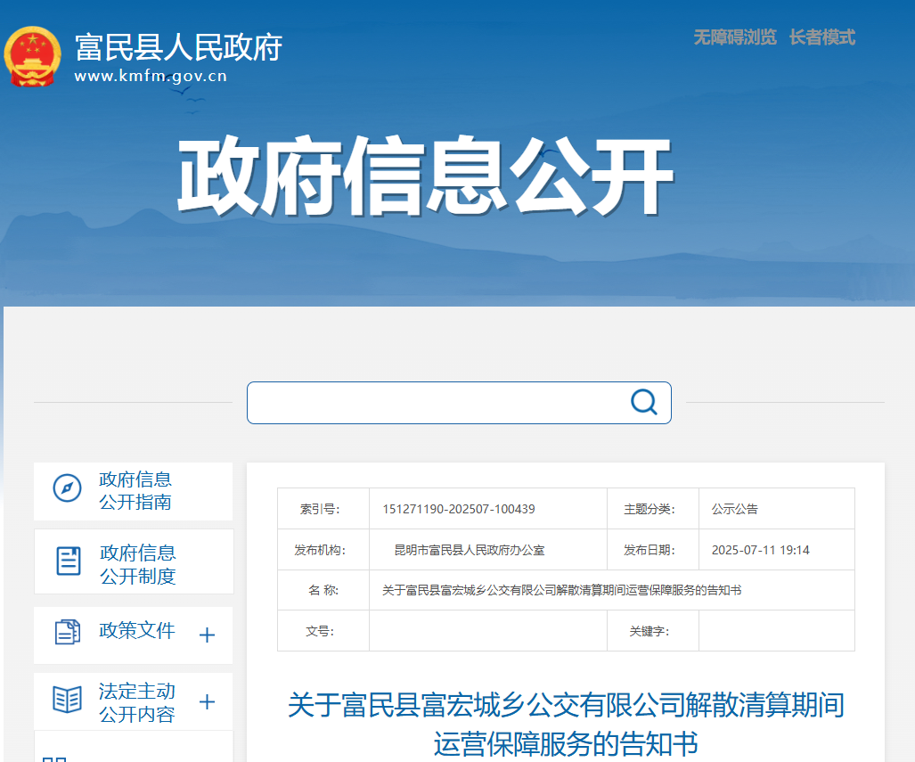Image resolution: width=915 pixels, height=762 pixels.
Task: Focus the search input box
Action: tap(437, 403)
